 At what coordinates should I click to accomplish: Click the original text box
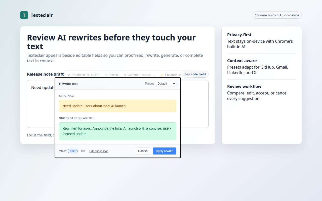click(x=118, y=106)
